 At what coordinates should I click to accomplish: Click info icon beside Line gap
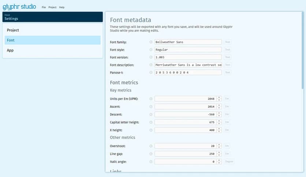coord(151,154)
